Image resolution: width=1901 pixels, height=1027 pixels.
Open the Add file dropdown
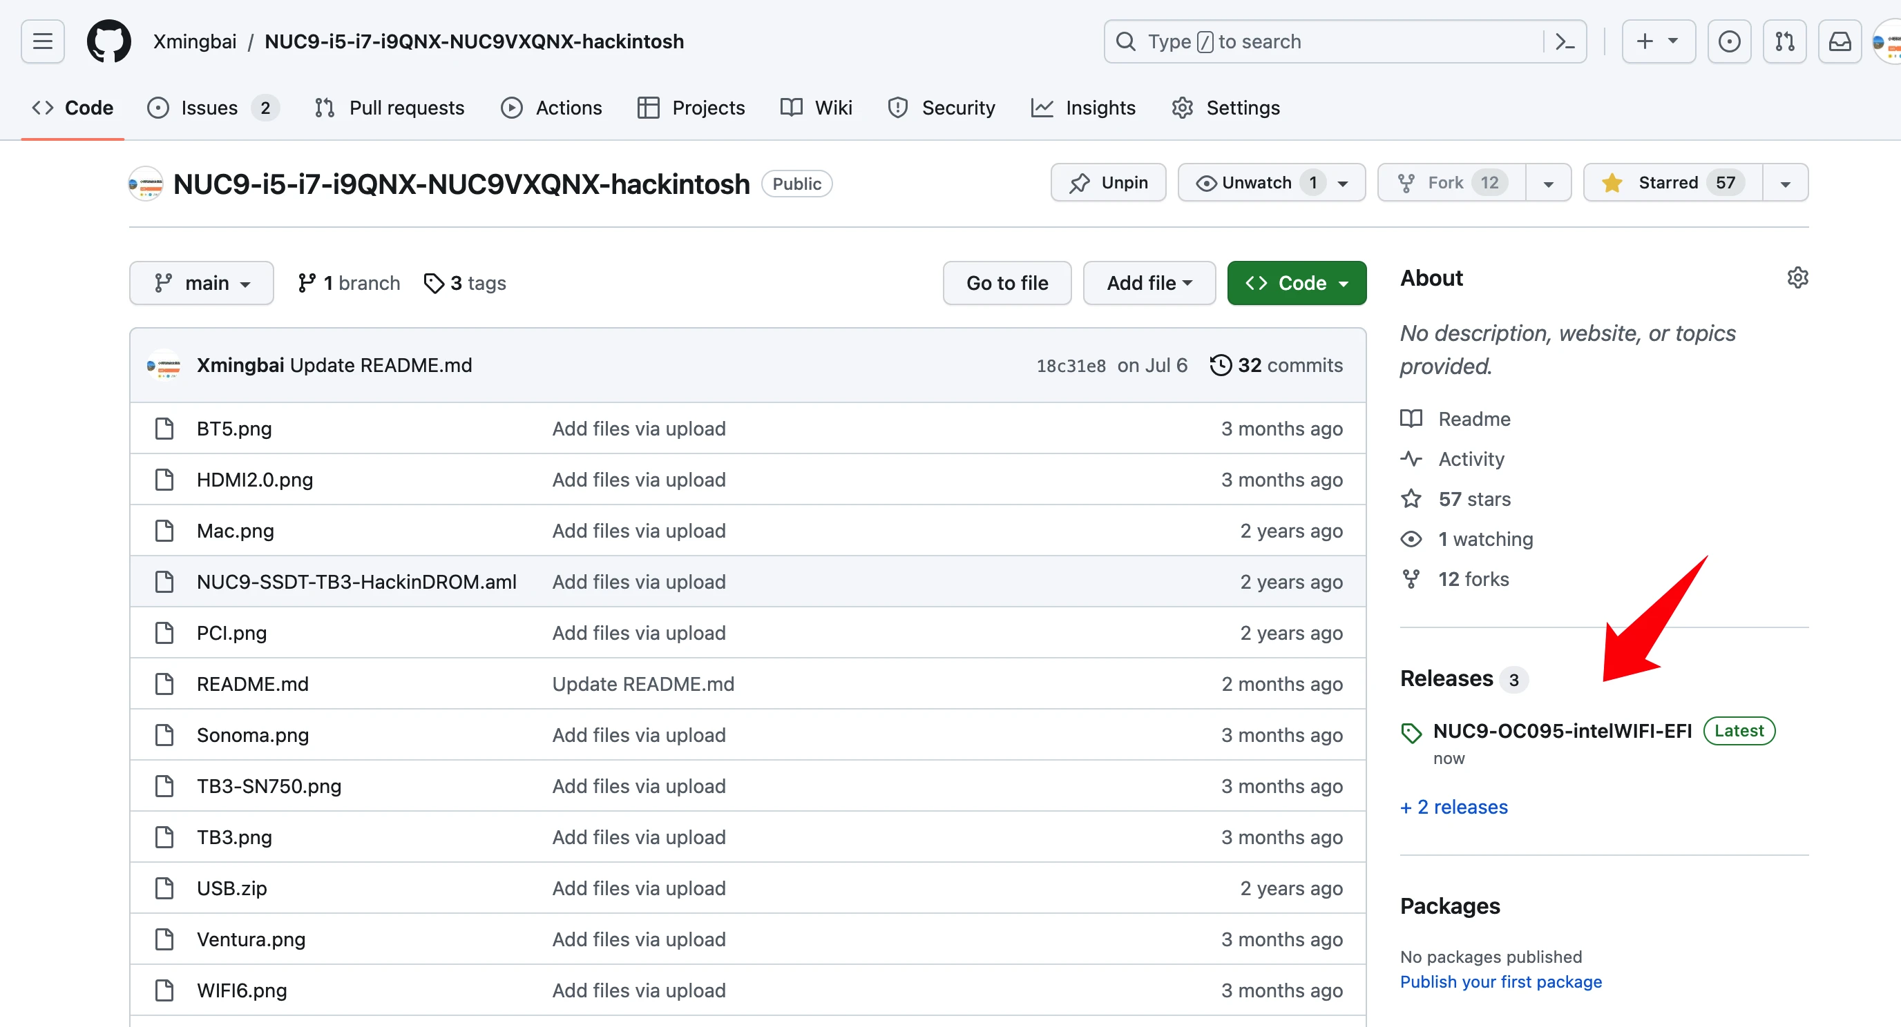pyautogui.click(x=1149, y=282)
